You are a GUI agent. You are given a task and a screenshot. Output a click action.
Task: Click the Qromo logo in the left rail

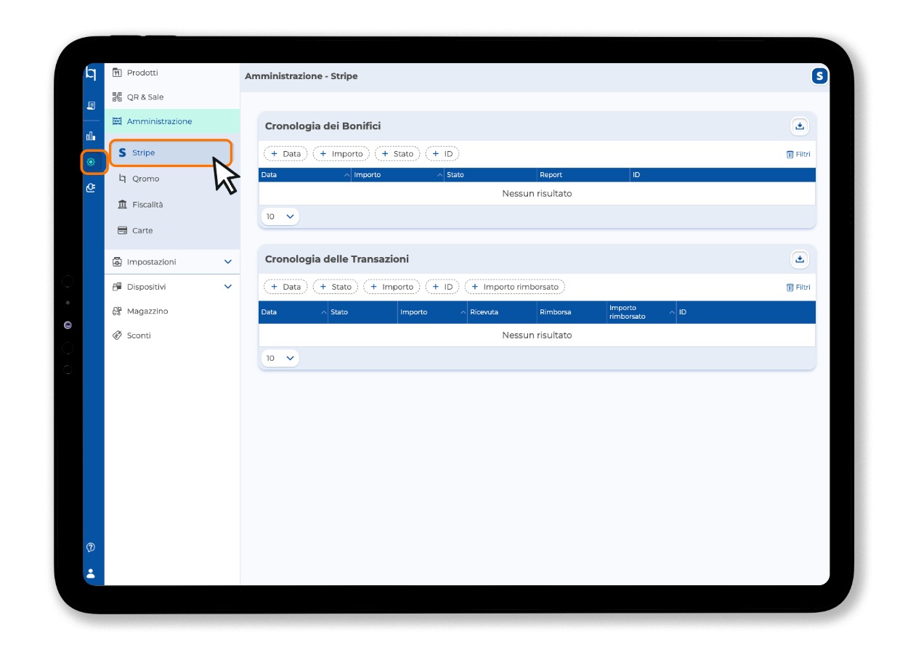coord(91,73)
